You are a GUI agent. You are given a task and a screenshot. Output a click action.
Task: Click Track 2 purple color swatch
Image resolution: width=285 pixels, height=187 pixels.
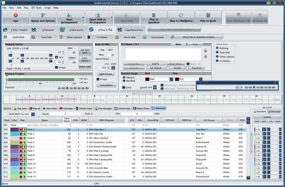(14, 130)
